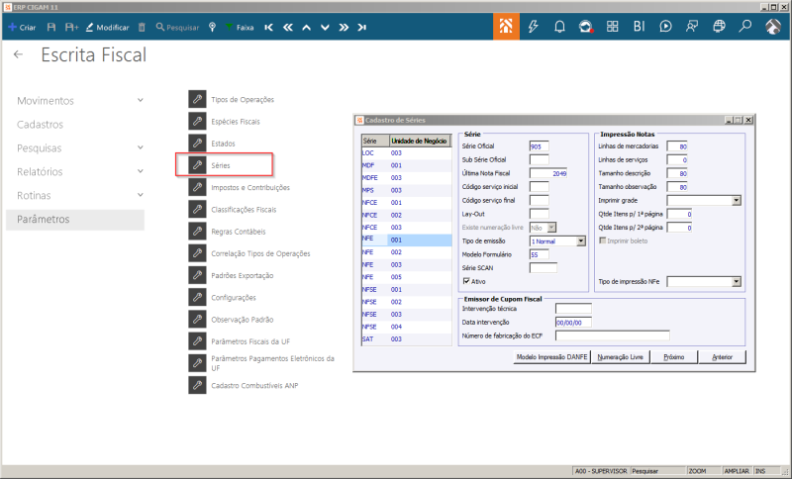Screen dimensions: 792x479
Task: Toggle the Ativo checkbox
Action: click(466, 281)
